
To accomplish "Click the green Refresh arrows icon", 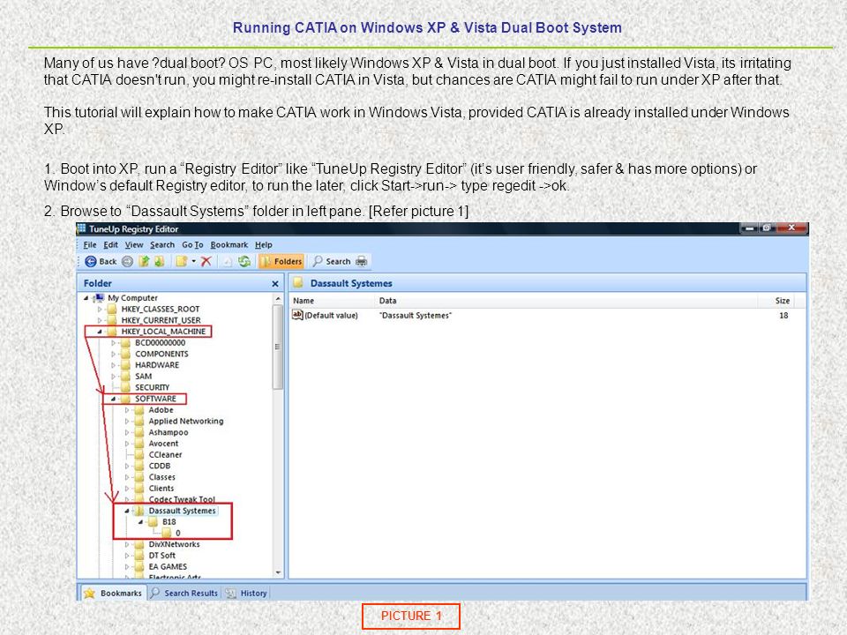I will (244, 262).
